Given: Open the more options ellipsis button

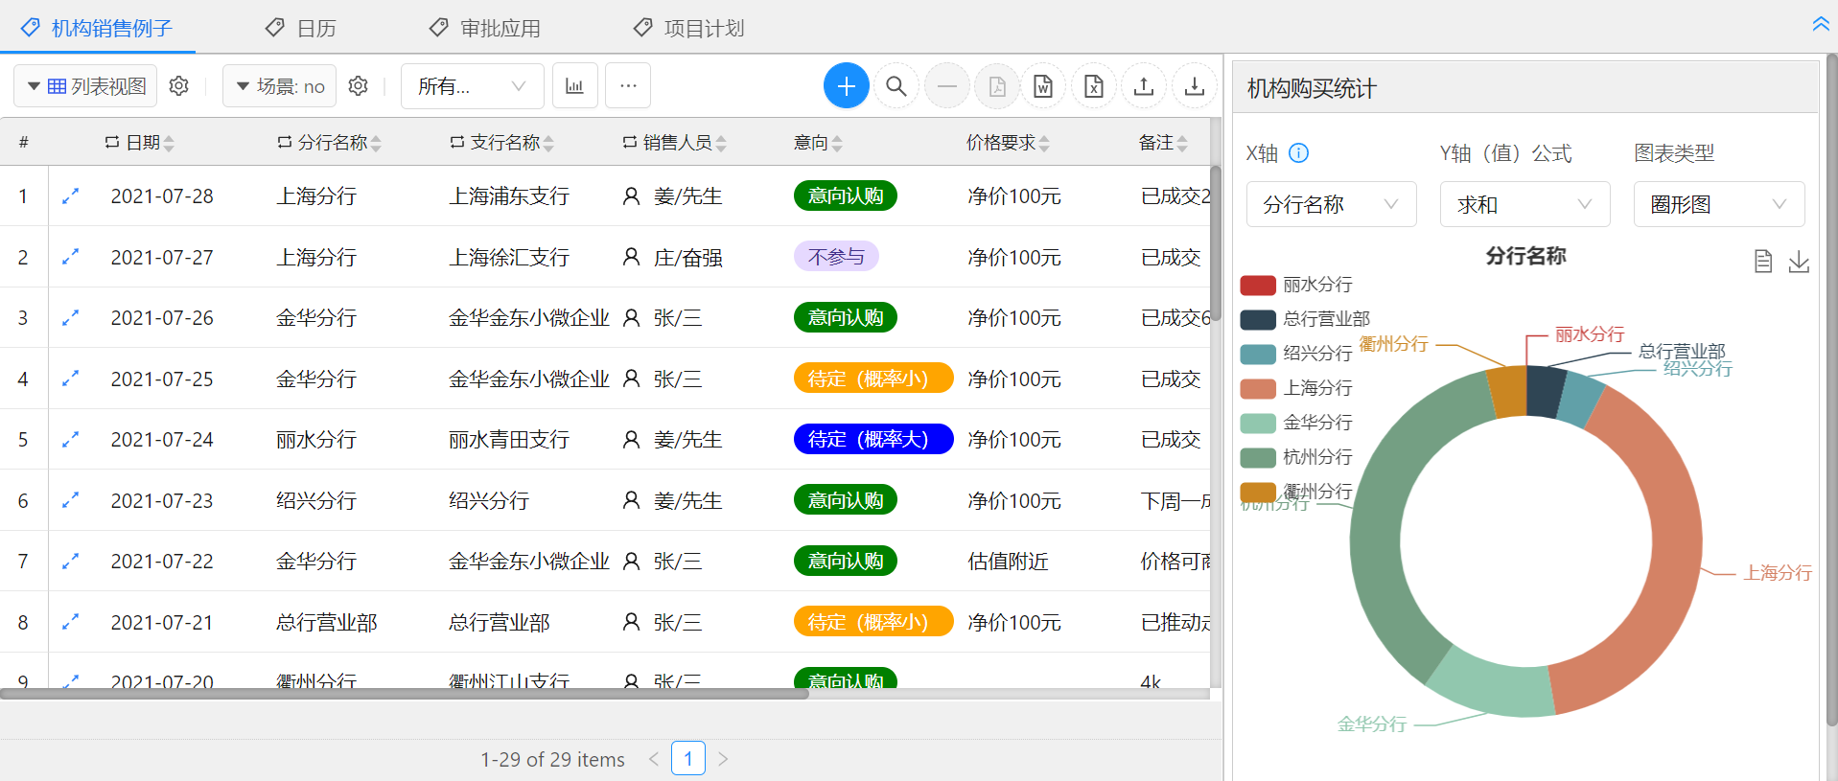Looking at the screenshot, I should coord(628,86).
